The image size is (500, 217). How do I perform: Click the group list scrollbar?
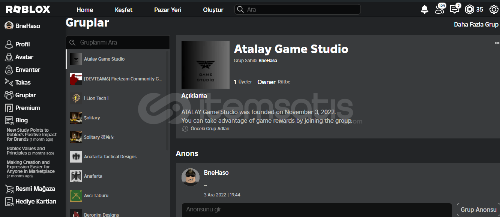pyautogui.click(x=167, y=101)
